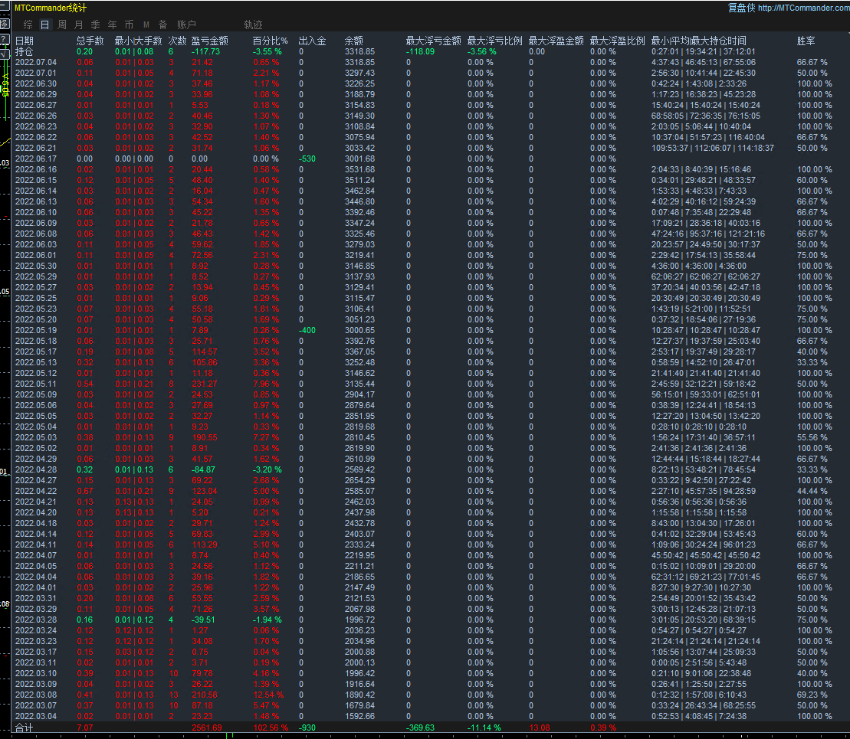
Task: Click the total -369.63 floating loss
Action: coord(420,728)
